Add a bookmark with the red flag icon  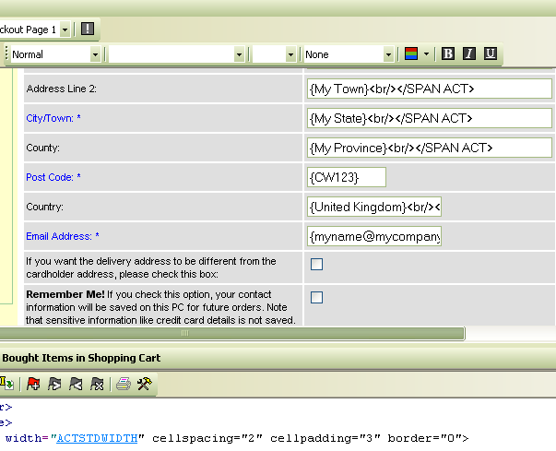point(33,384)
